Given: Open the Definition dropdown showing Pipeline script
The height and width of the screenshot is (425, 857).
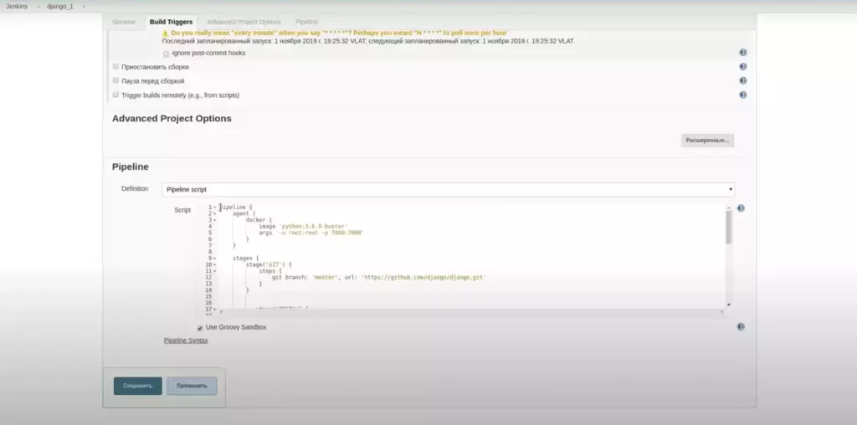Looking at the screenshot, I should coord(449,190).
